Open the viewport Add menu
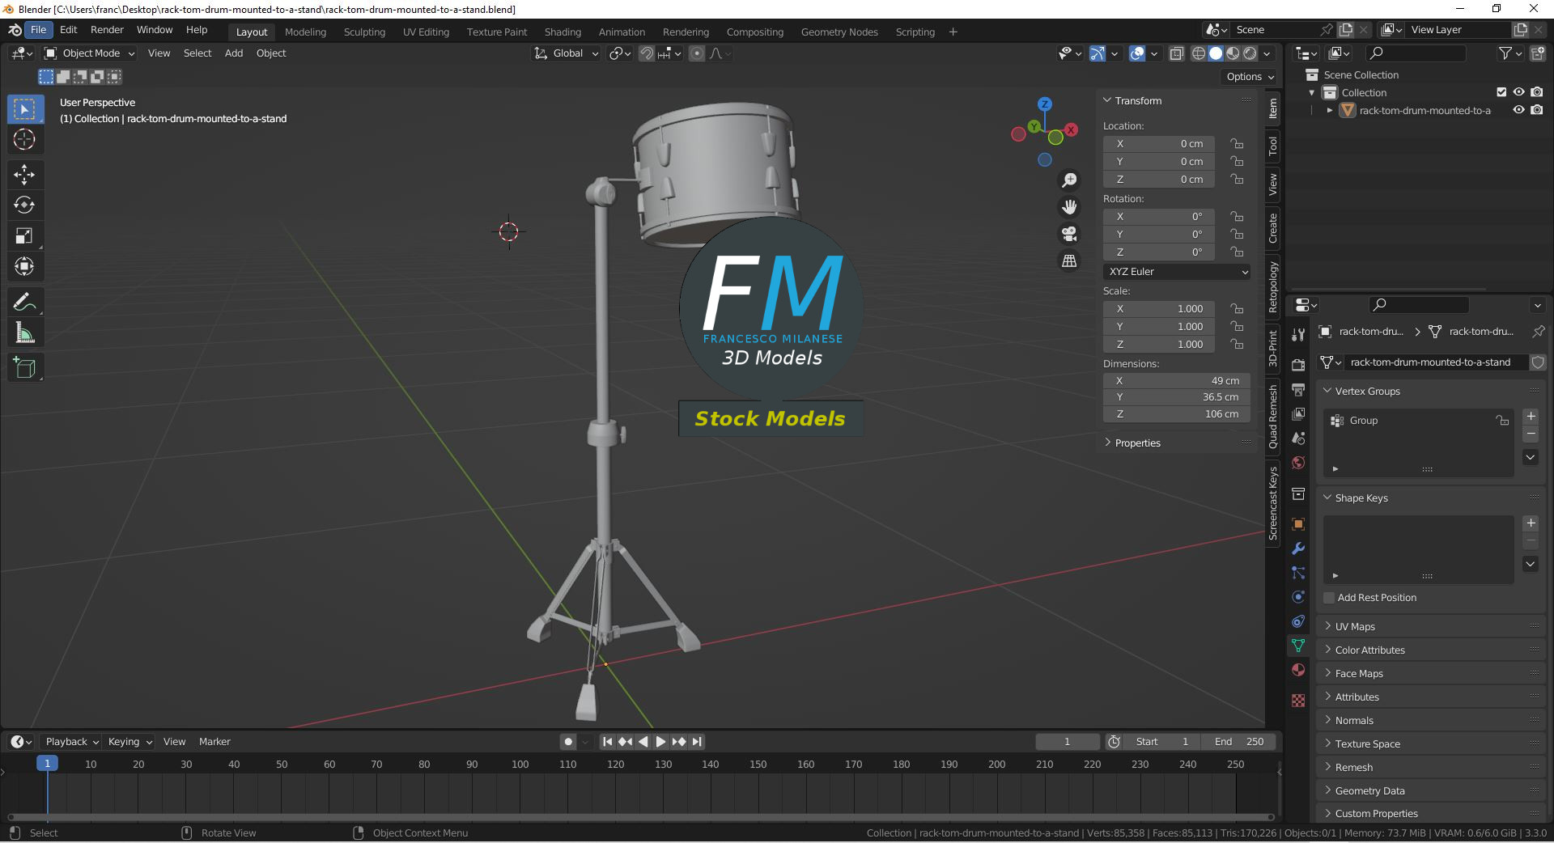Screen dimensions: 1554x843 [x=234, y=53]
